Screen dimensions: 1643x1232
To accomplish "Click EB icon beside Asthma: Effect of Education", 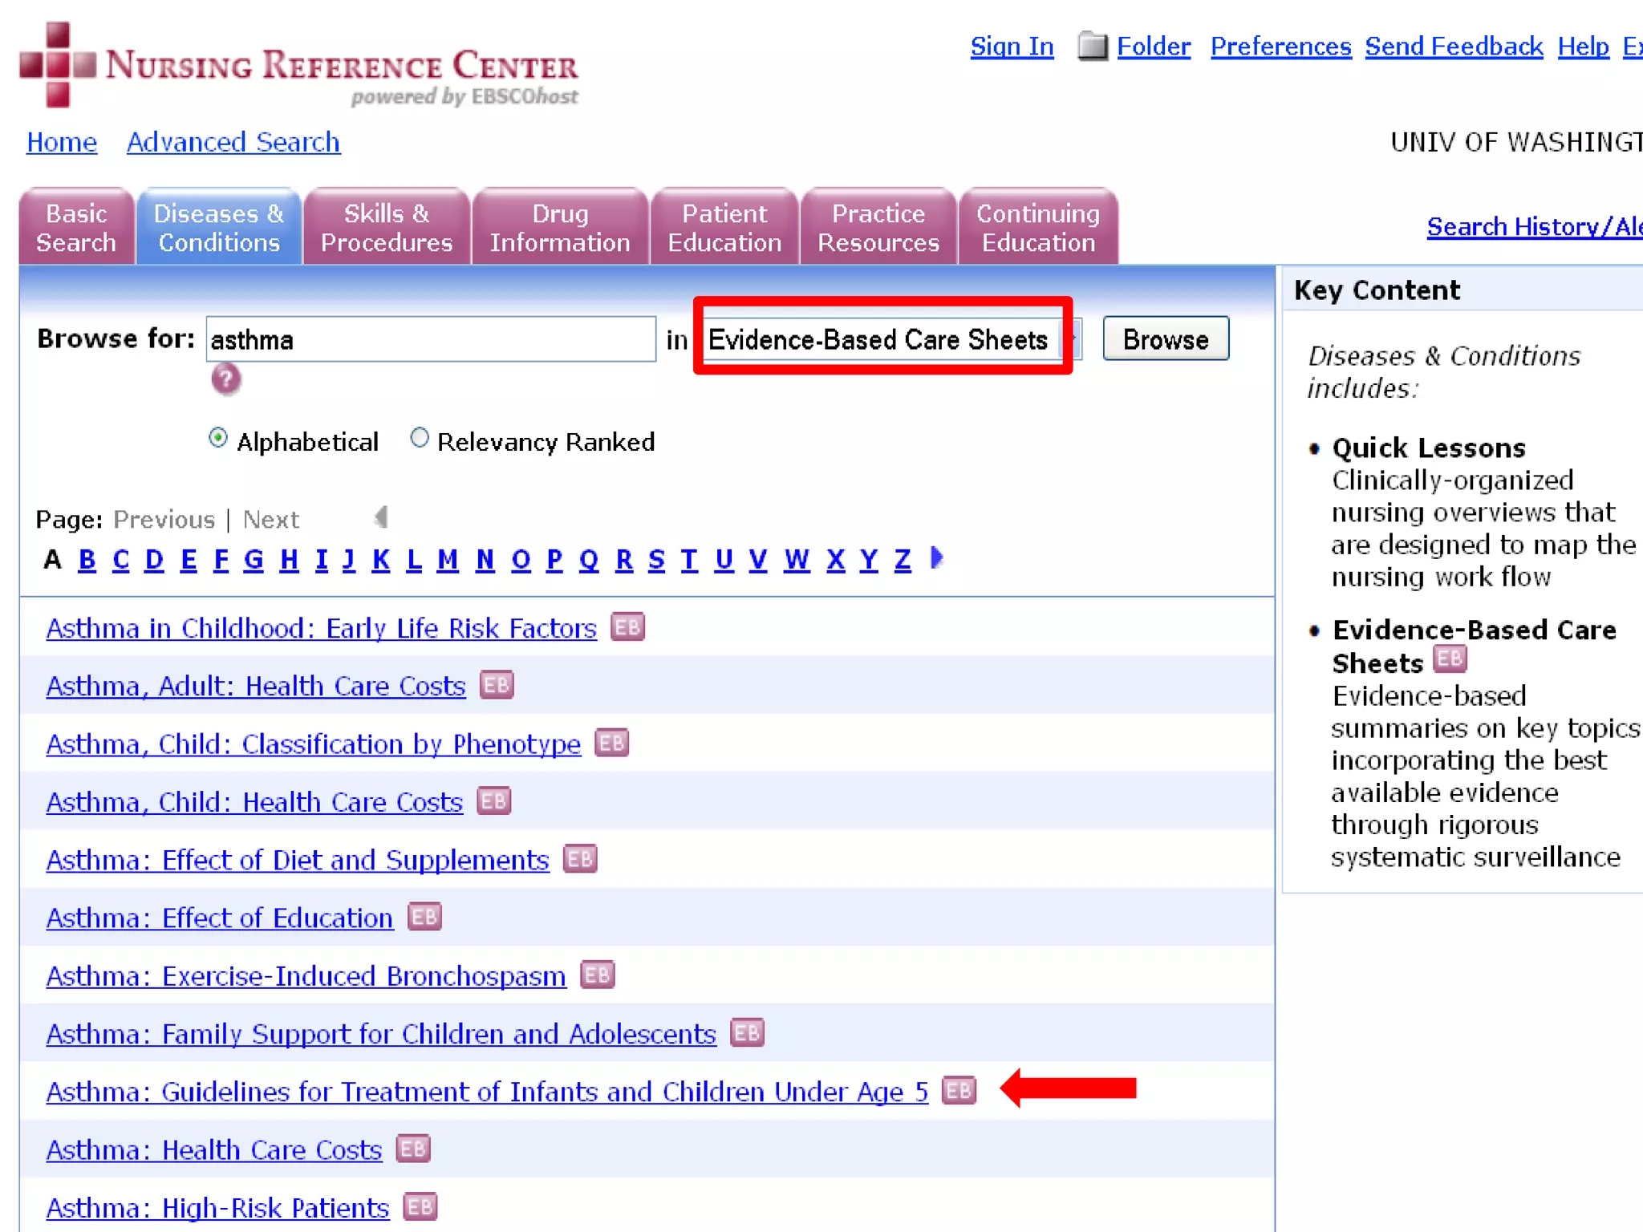I will [424, 917].
